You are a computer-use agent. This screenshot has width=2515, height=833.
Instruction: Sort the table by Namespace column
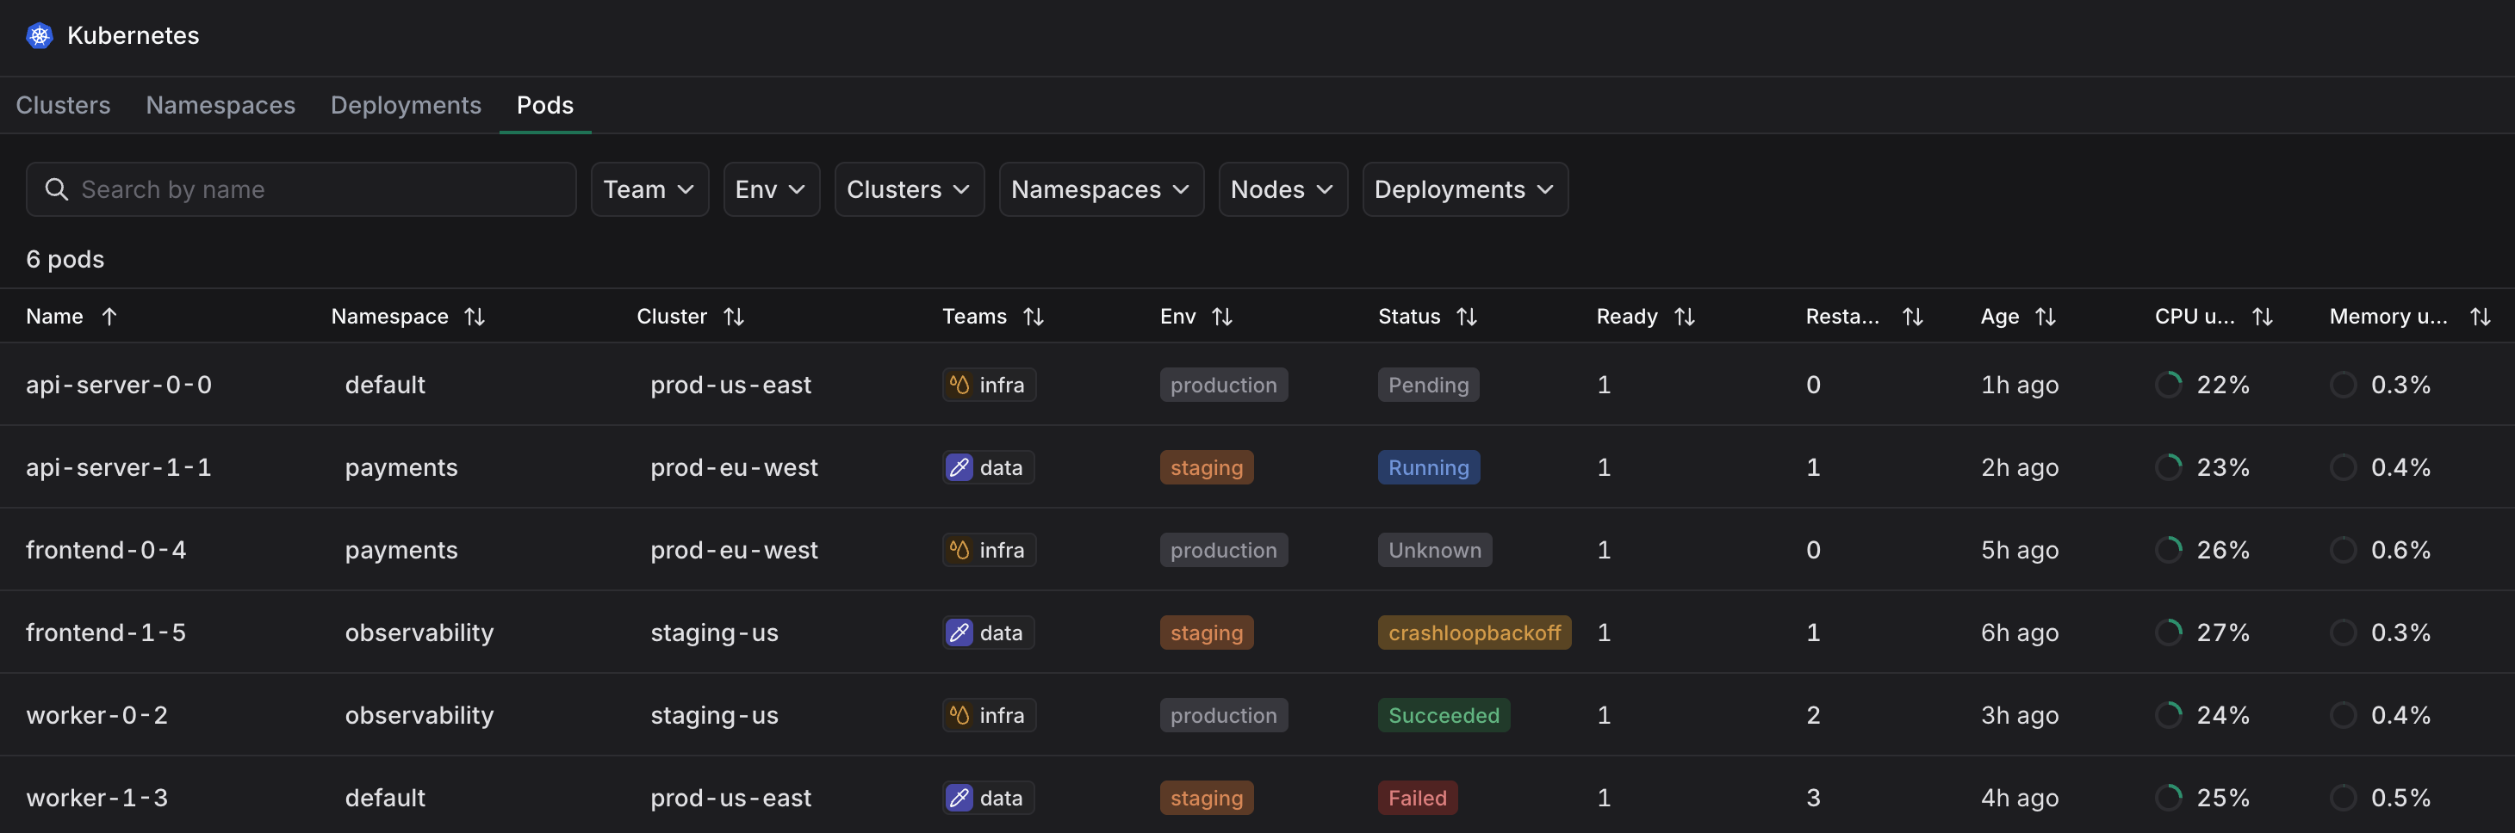(x=475, y=316)
